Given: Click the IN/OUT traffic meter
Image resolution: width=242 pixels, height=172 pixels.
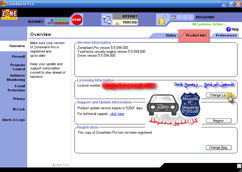Looking at the screenshot, I should tap(57, 21).
